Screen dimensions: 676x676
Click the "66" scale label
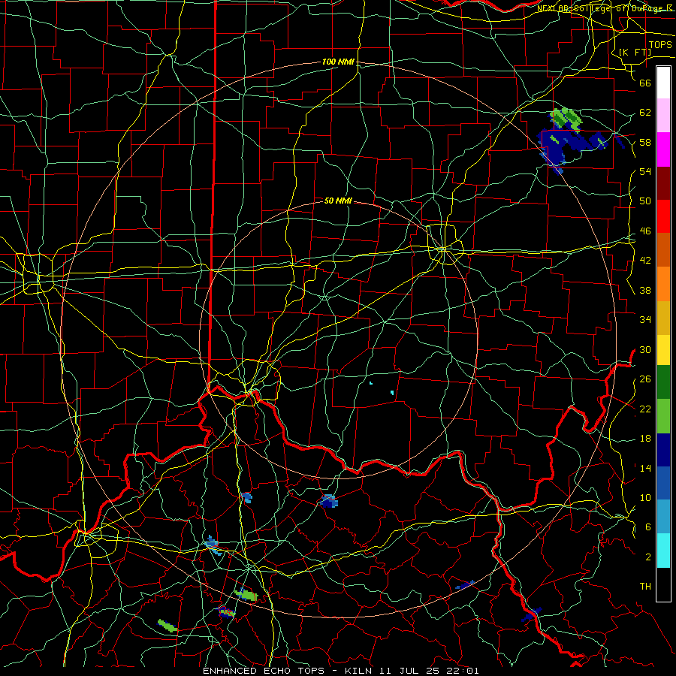645,83
